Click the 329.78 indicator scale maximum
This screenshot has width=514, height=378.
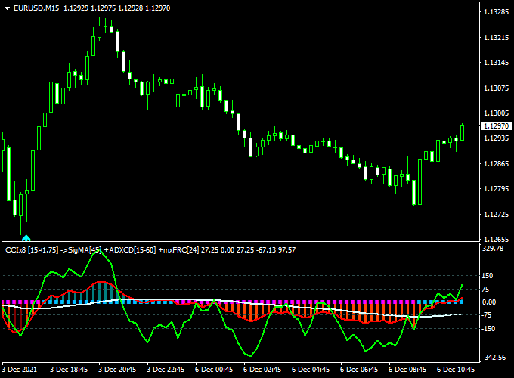click(x=493, y=249)
